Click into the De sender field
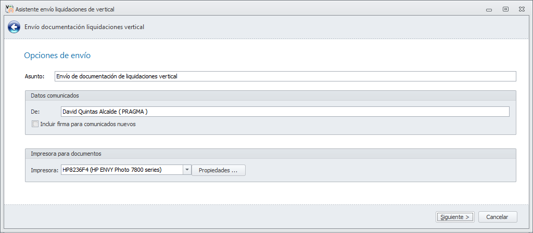This screenshot has height=233, width=533. coord(285,112)
